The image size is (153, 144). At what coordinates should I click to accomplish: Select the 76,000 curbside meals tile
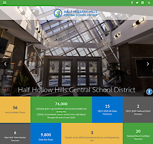[x=61, y=110]
